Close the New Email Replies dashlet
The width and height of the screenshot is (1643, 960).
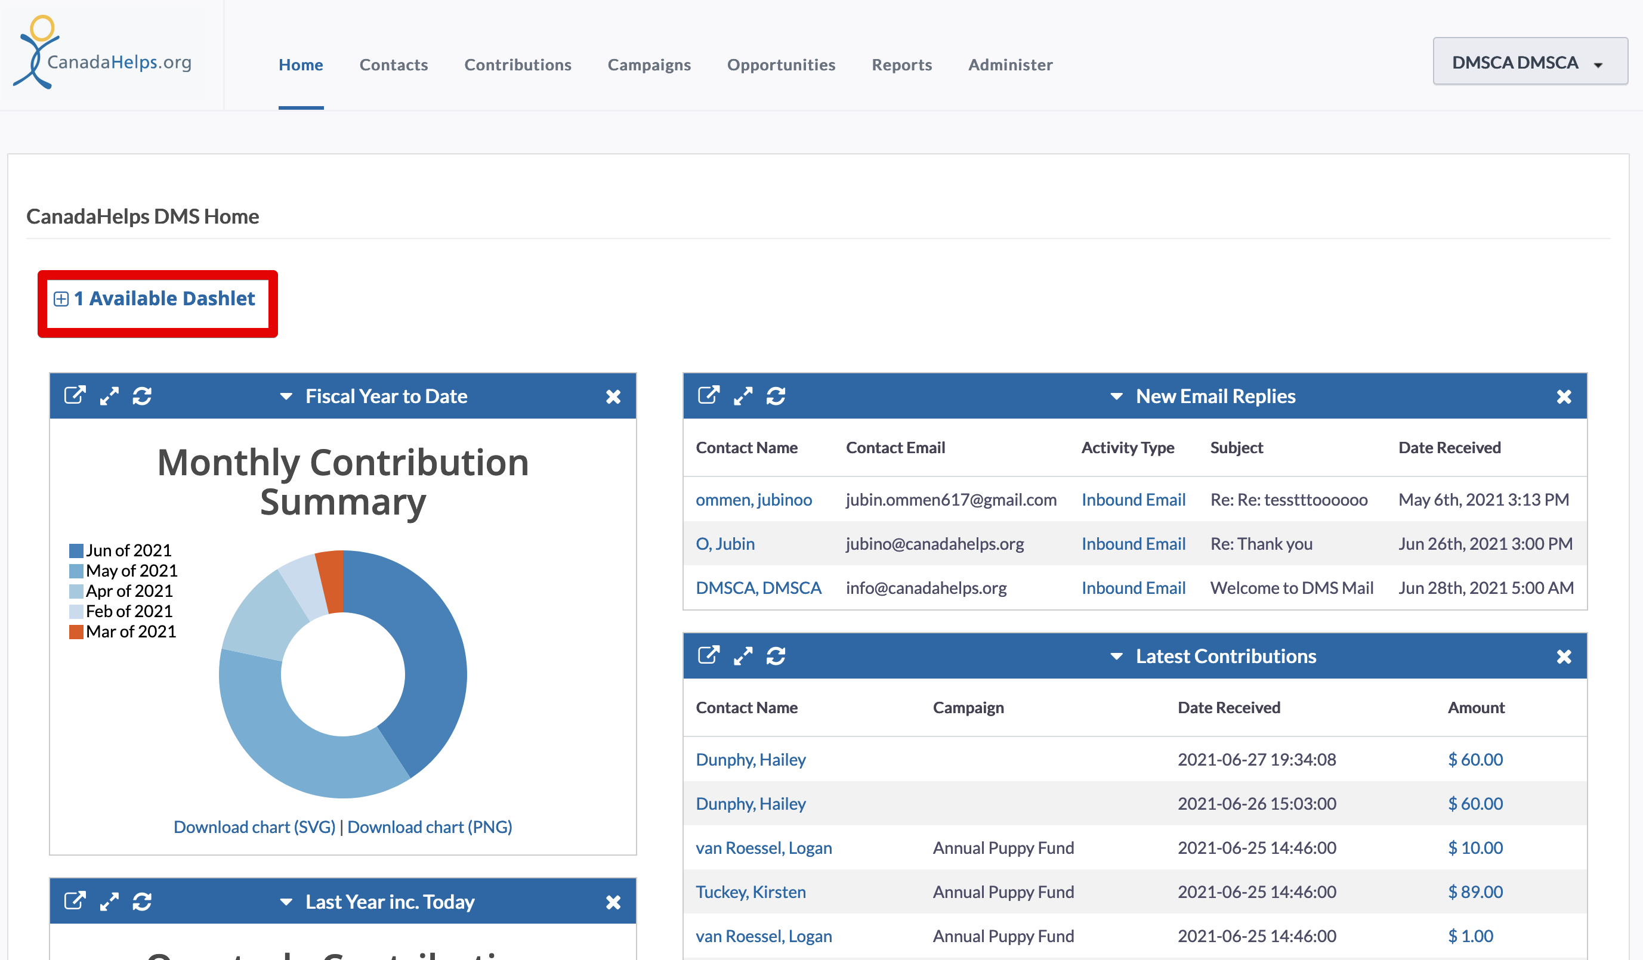pos(1564,397)
